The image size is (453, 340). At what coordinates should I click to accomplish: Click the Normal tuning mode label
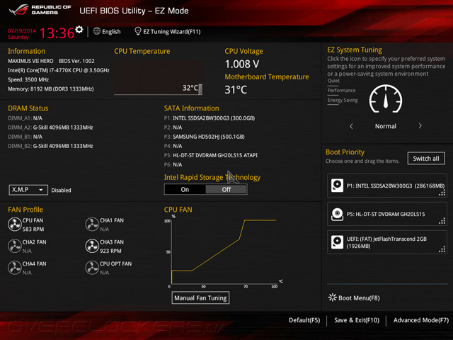coord(385,126)
